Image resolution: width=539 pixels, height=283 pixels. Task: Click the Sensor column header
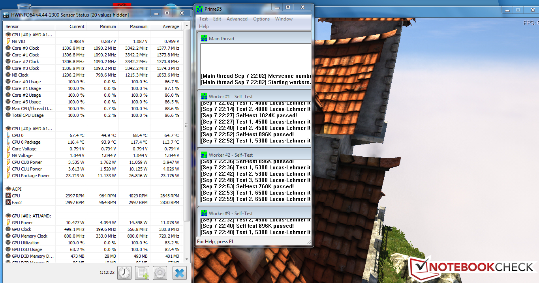click(30, 26)
